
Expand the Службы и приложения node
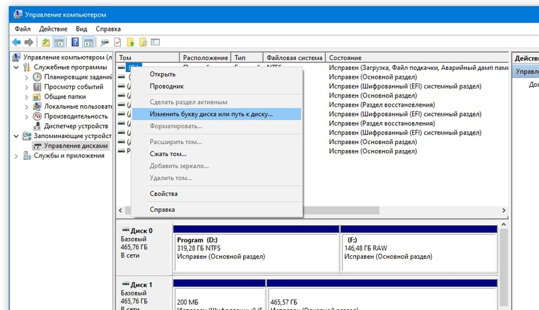[16, 156]
